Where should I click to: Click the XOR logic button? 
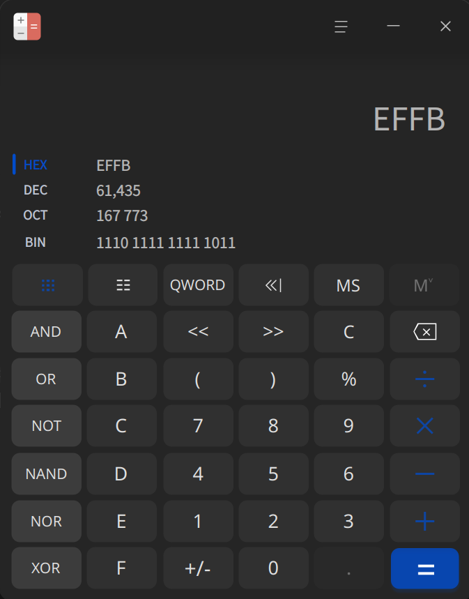46,568
